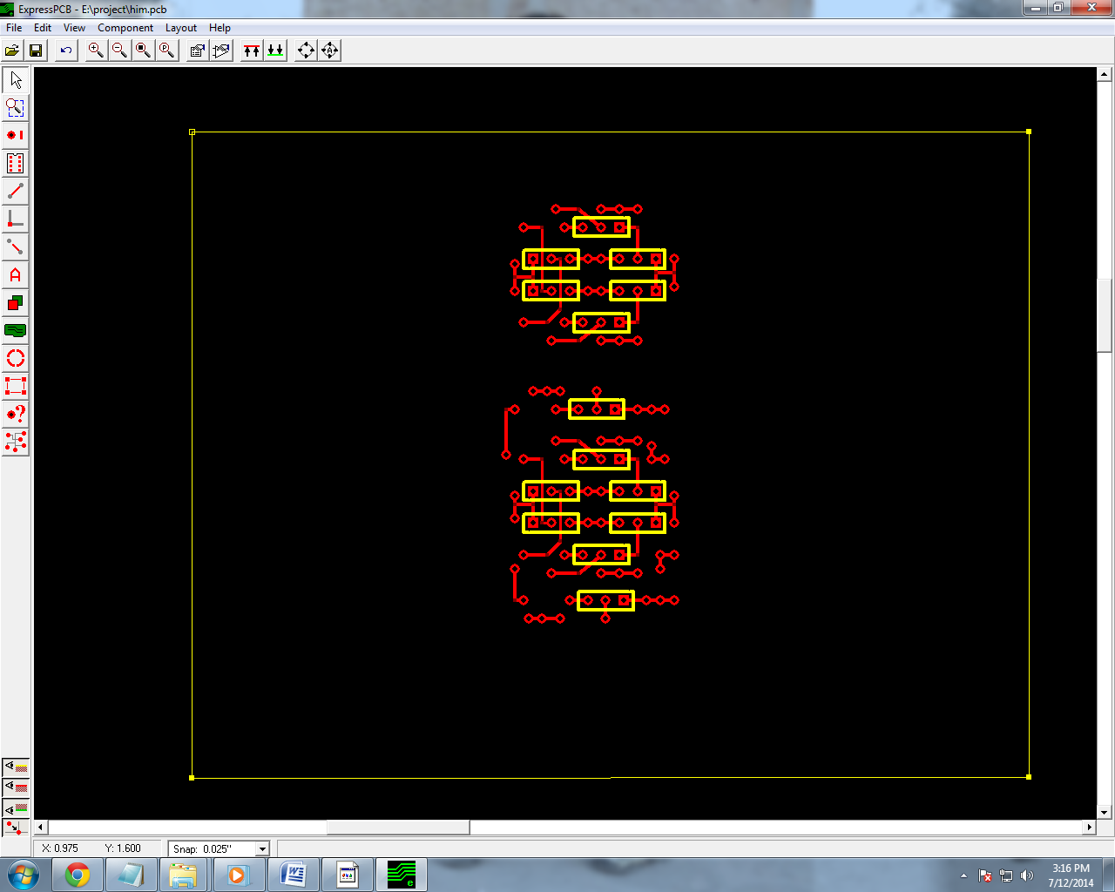Undo the last layout change

coord(64,50)
